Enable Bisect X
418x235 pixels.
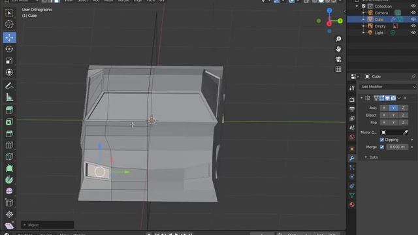[384, 115]
